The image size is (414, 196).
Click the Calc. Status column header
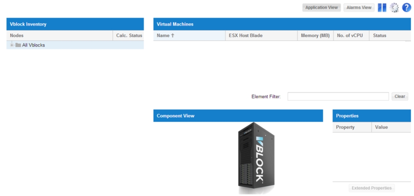(x=129, y=35)
